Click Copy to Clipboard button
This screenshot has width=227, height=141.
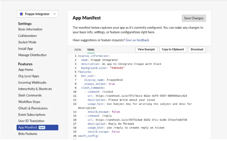click(173, 50)
